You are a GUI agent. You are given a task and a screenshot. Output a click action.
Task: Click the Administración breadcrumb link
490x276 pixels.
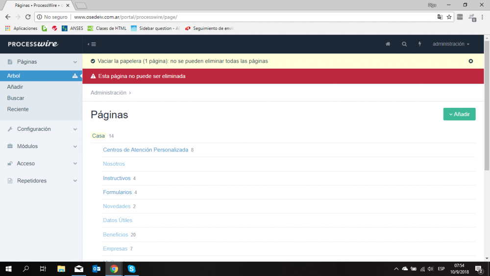(108, 93)
